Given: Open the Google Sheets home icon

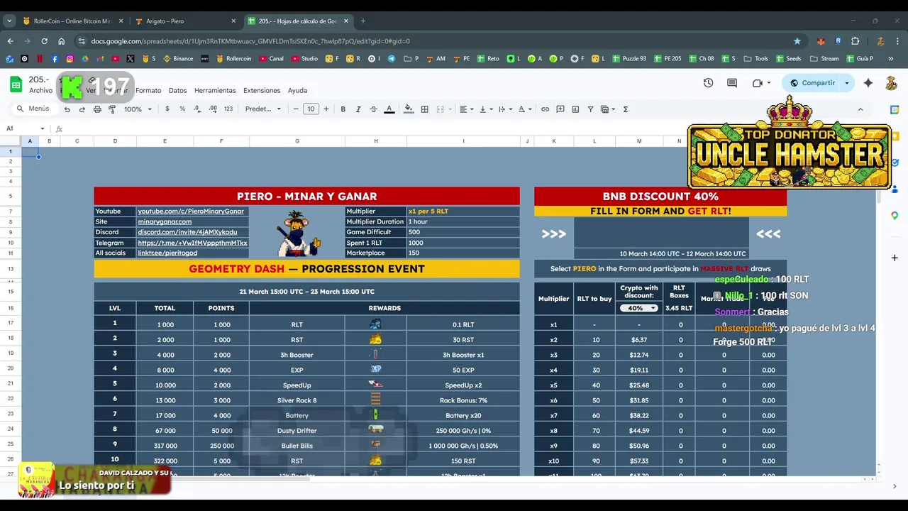Looking at the screenshot, I should 16,84.
